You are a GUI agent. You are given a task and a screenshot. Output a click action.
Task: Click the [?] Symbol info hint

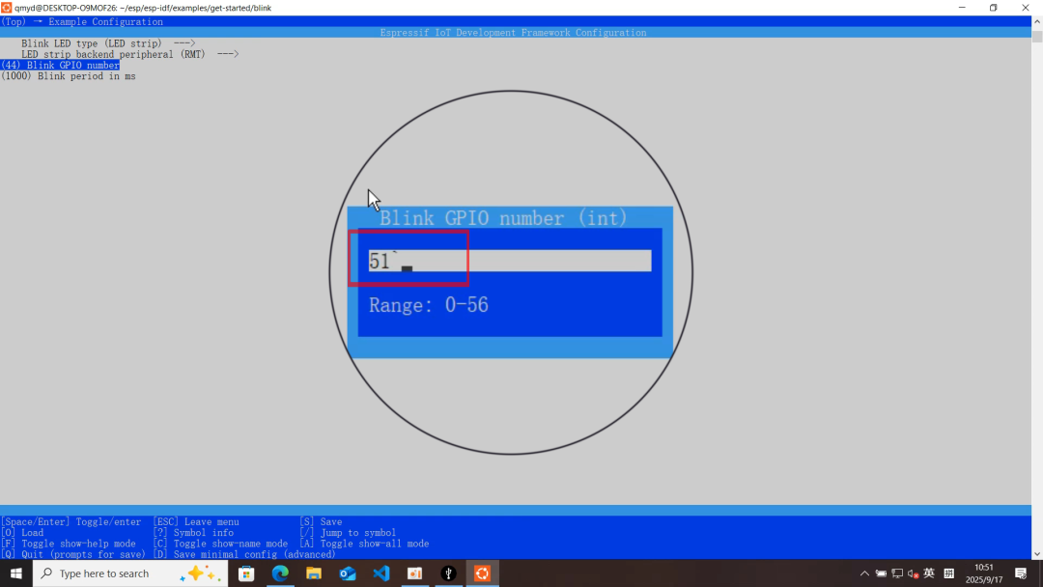[193, 533]
